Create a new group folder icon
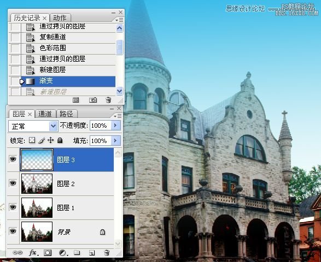This screenshot has width=321, height=262. [77, 253]
